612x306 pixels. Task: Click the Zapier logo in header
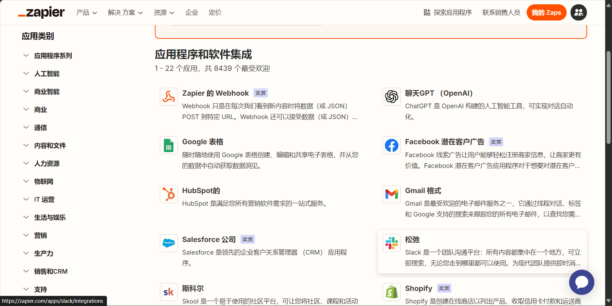click(x=41, y=13)
